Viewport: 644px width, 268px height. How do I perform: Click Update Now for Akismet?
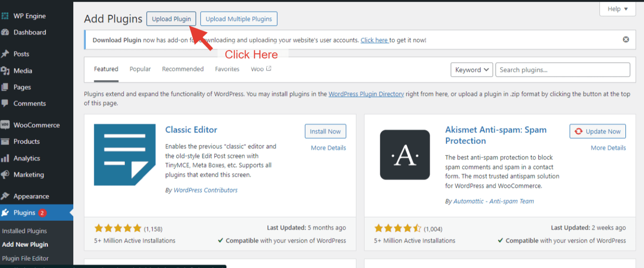pos(598,131)
